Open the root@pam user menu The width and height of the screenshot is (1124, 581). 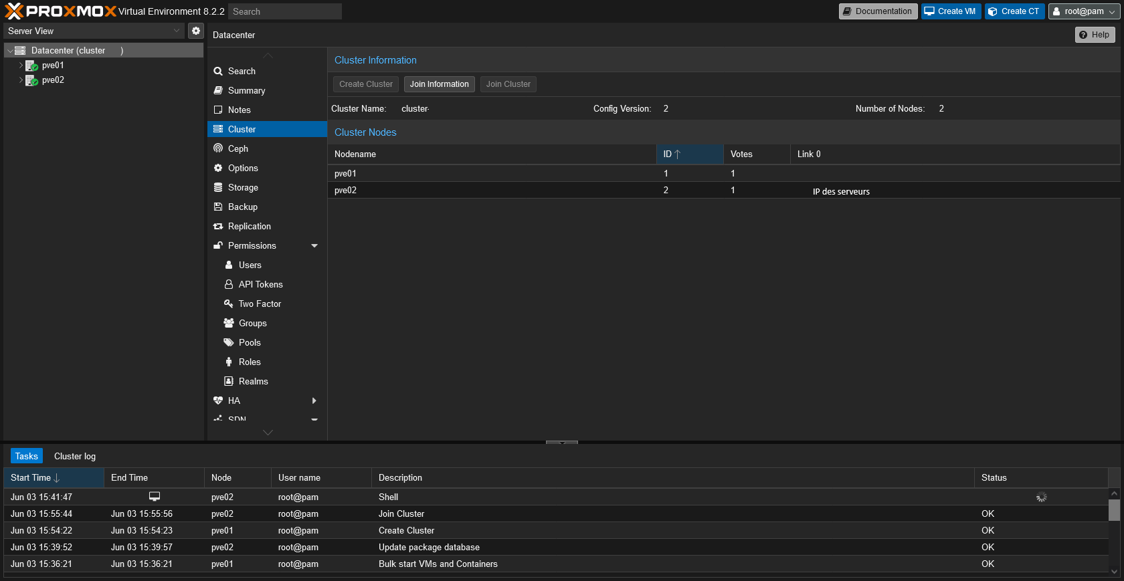[1083, 11]
